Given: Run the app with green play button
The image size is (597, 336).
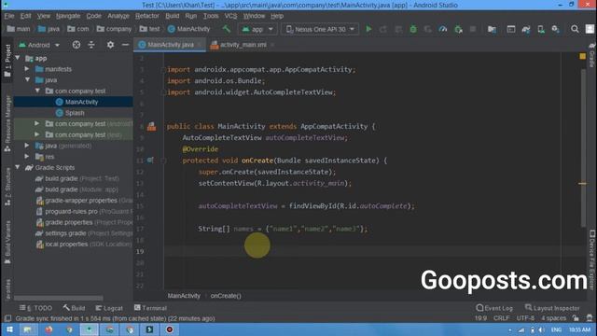Looking at the screenshot, I should point(368,29).
